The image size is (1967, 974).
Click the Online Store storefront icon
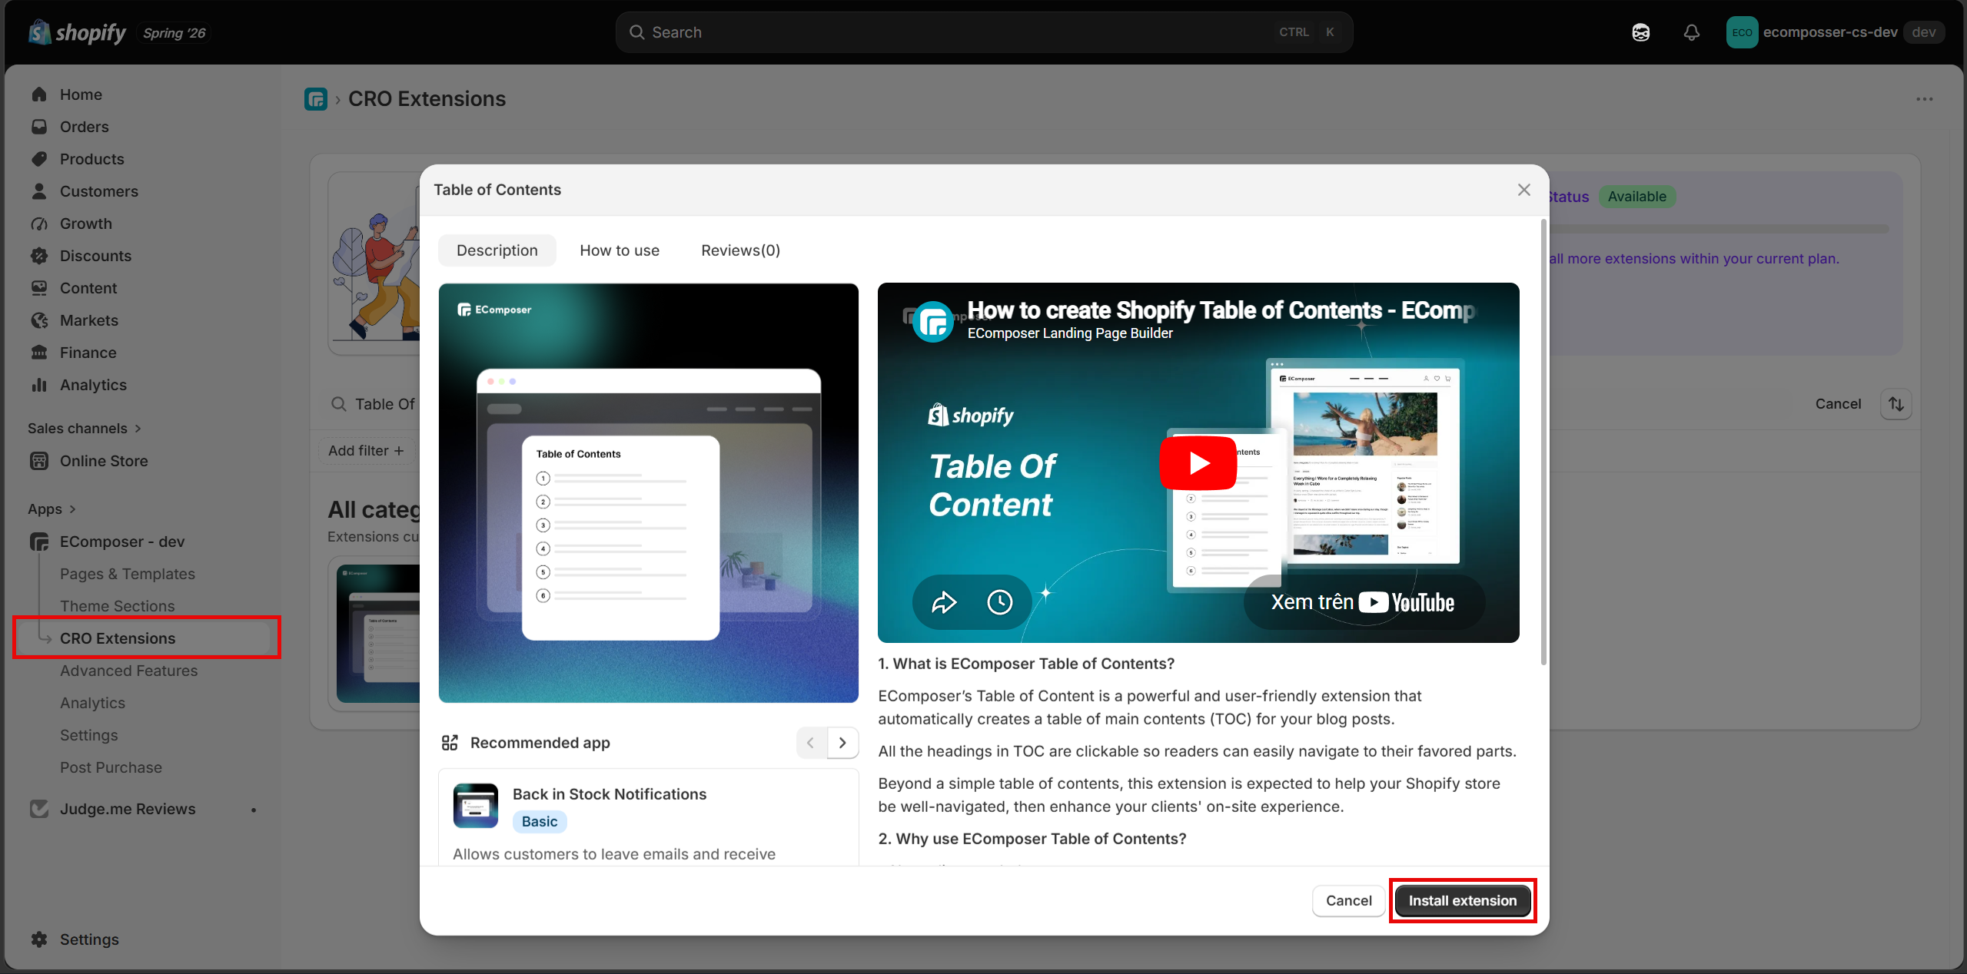click(39, 461)
